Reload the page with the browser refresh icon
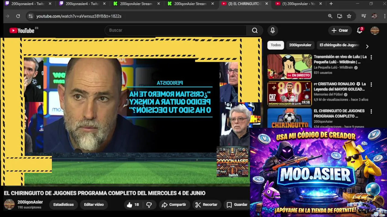This screenshot has height=217, width=387. (18, 16)
